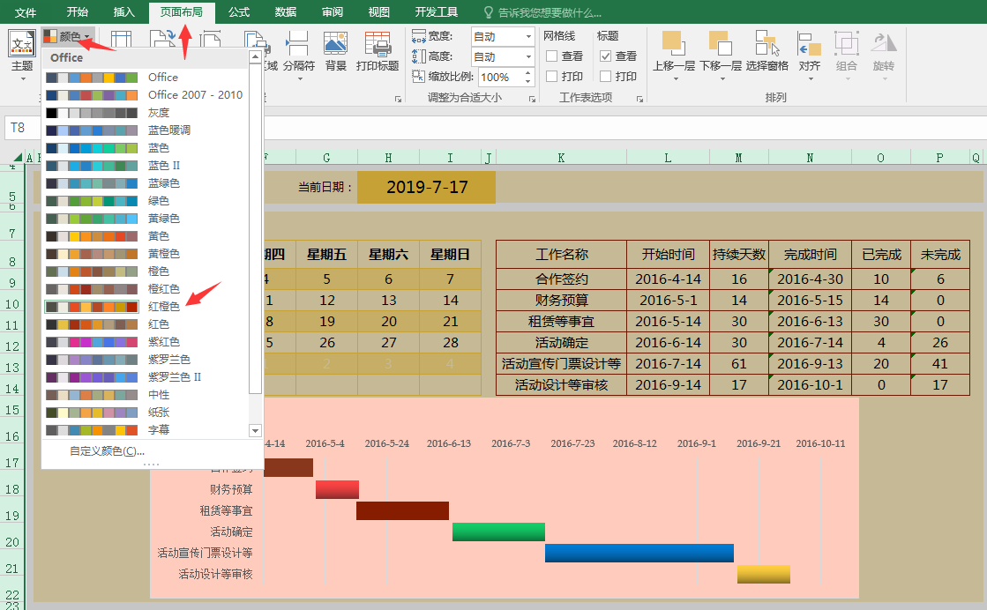Click color list scroll up arrow
The height and width of the screenshot is (610, 987).
(255, 57)
